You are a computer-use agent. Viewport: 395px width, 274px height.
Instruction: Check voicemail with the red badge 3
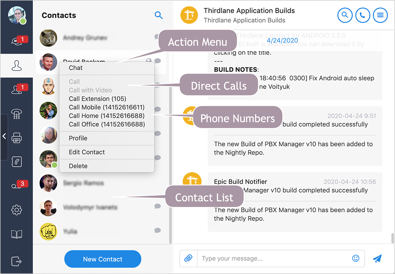pos(16,185)
